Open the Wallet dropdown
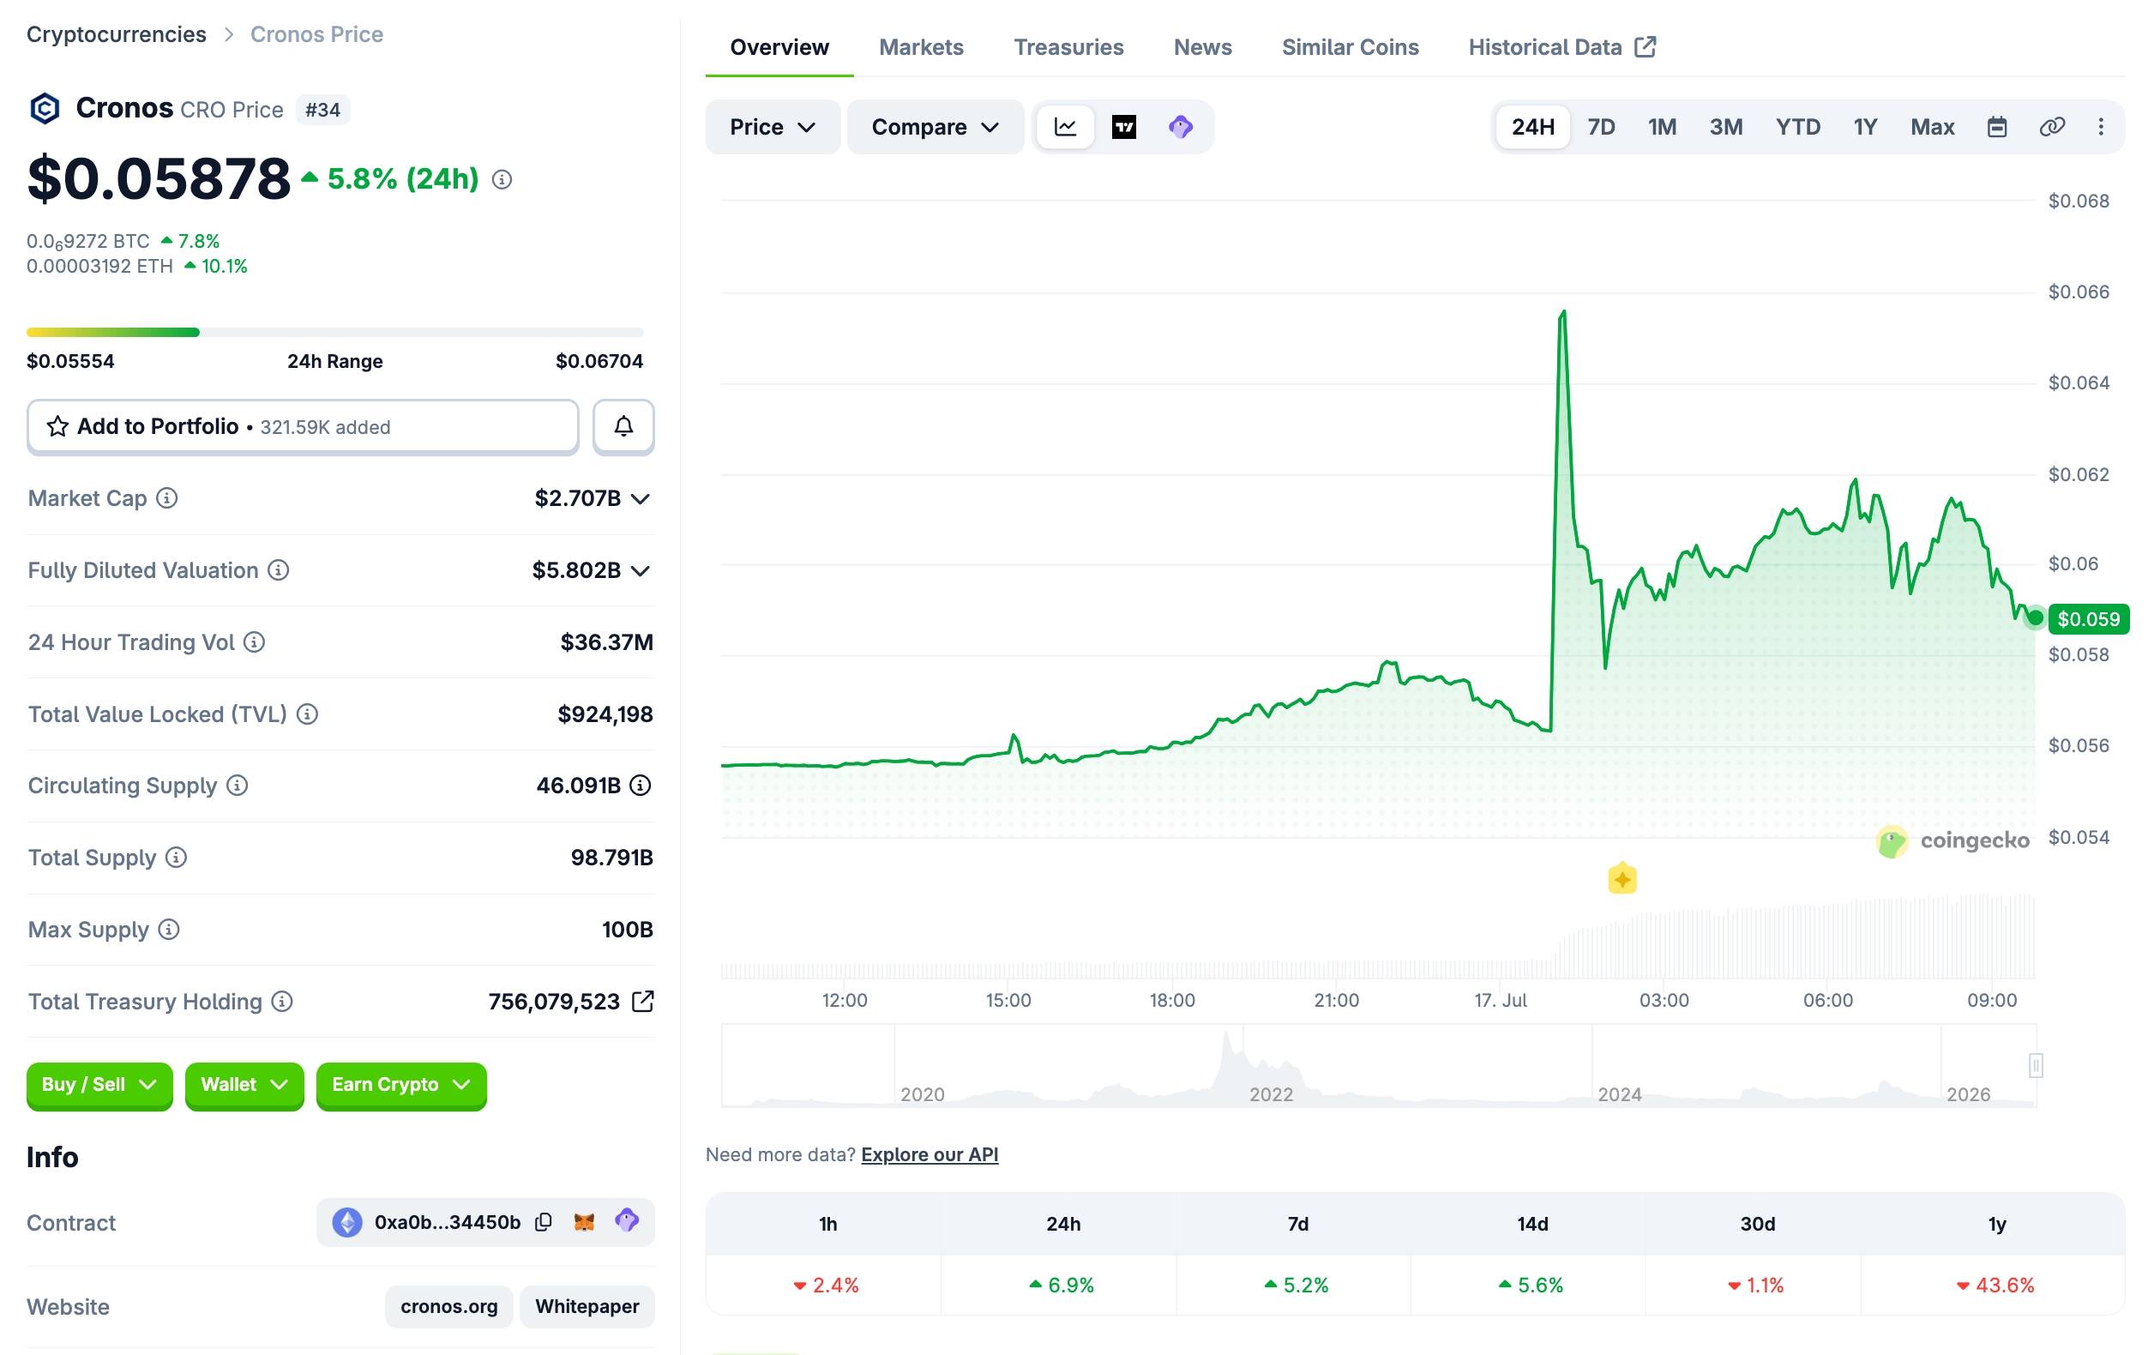 pos(244,1085)
